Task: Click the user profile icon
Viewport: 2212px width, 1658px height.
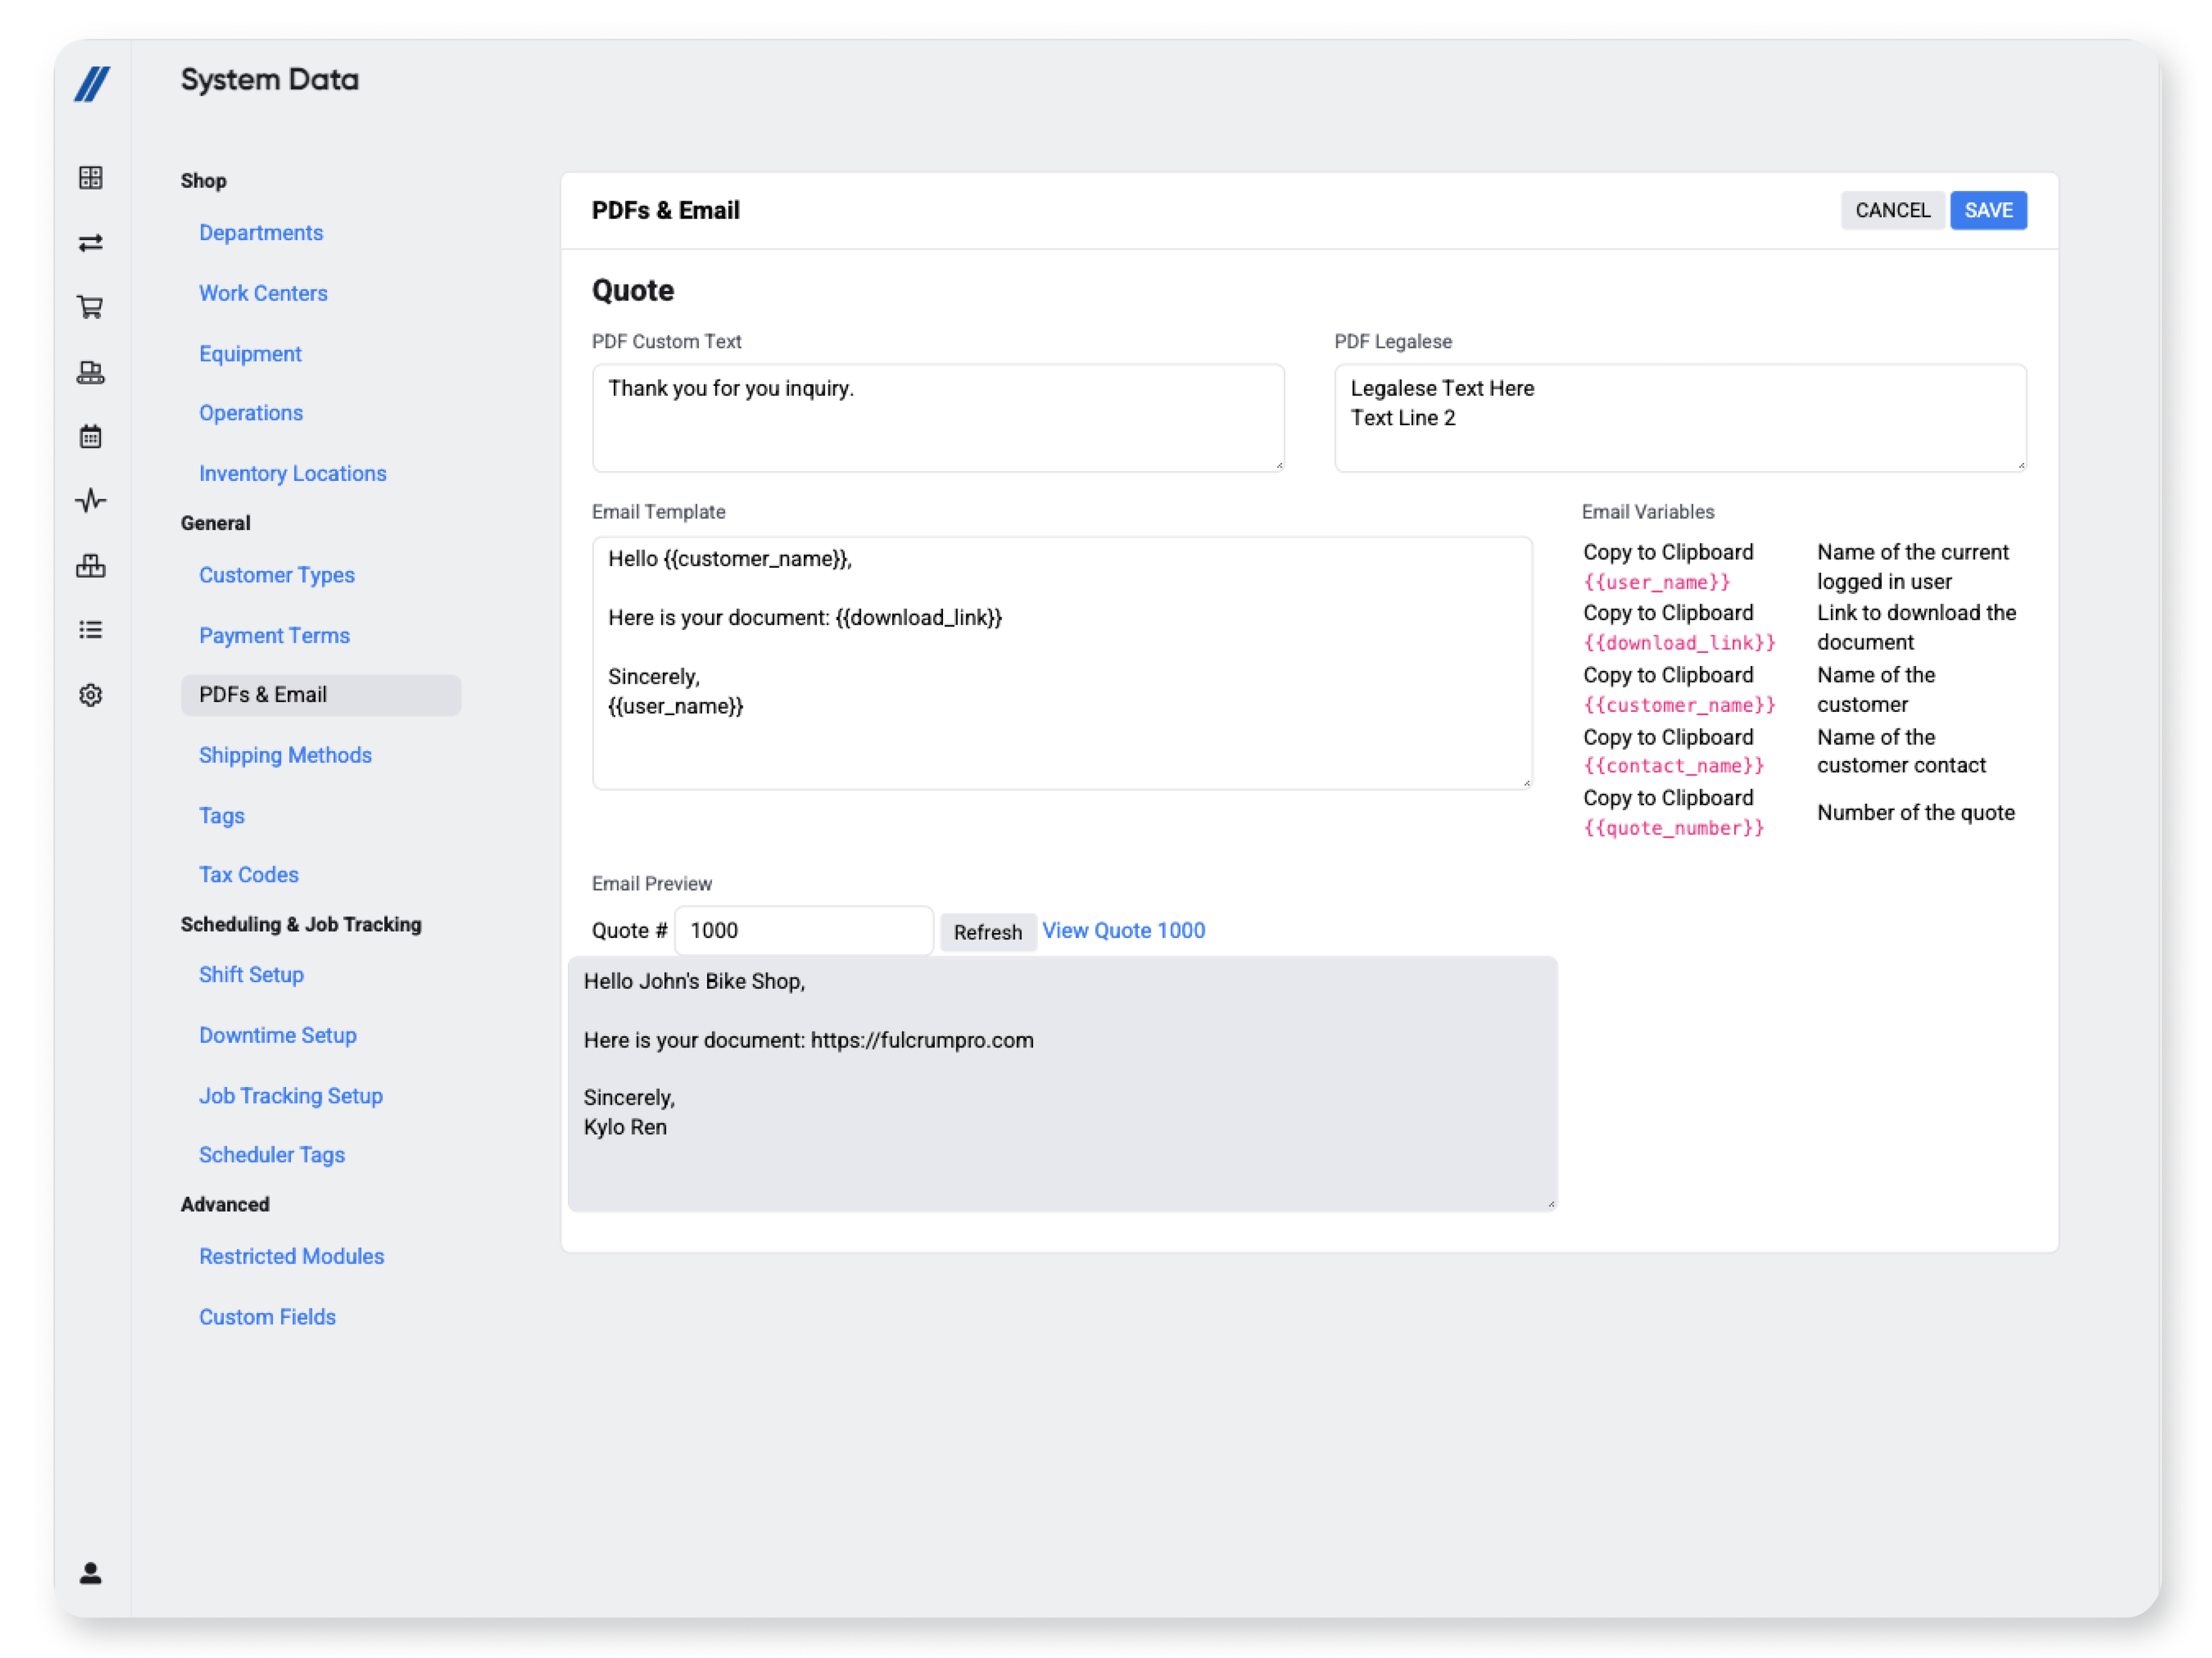Action: click(x=91, y=1573)
